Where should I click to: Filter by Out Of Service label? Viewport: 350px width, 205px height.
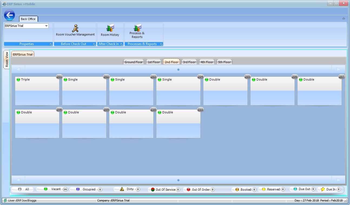pyautogui.click(x=166, y=190)
